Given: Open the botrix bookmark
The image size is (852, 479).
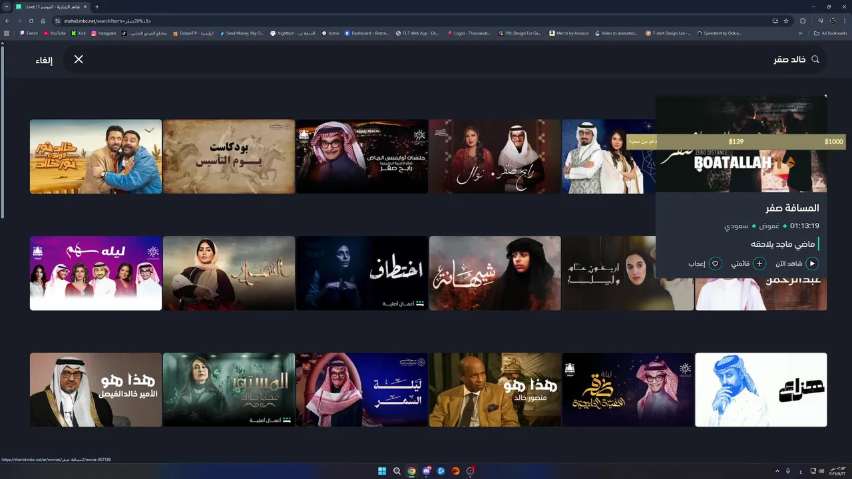Looking at the screenshot, I should pyautogui.click(x=330, y=33).
